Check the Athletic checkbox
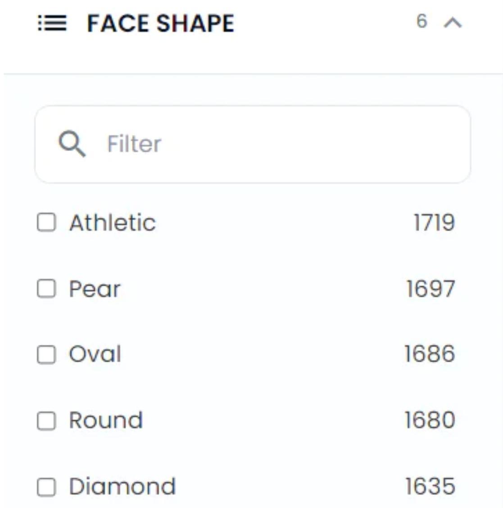The image size is (503, 508). coord(46,223)
